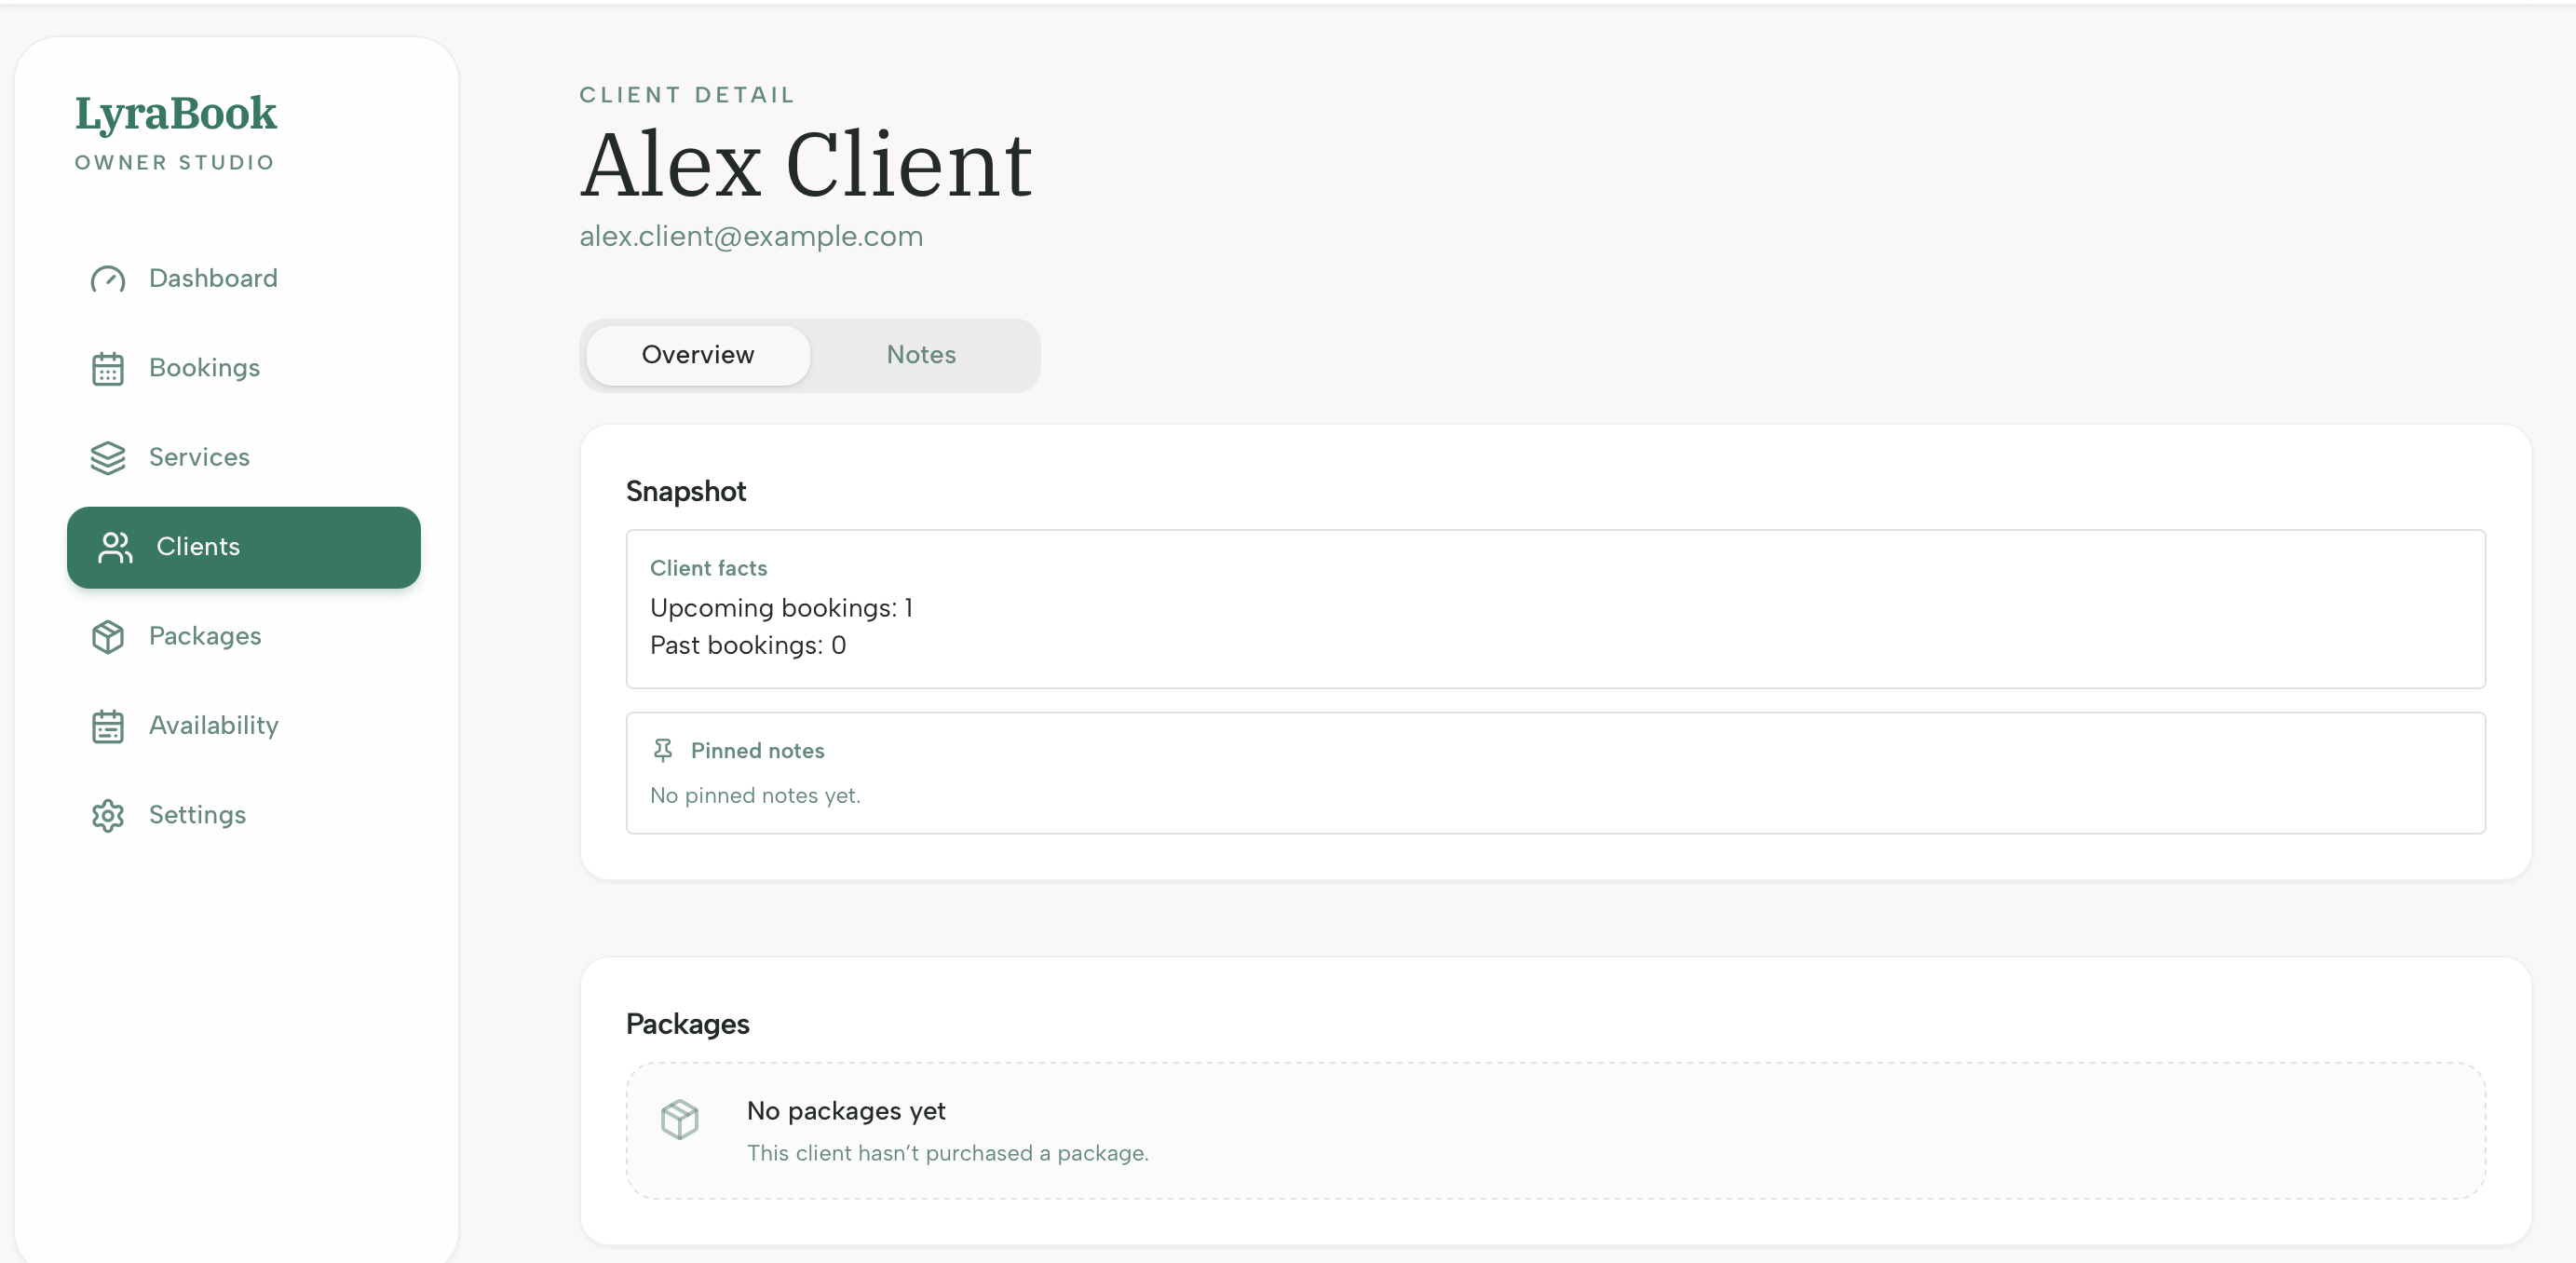Click the alex.client@example.com email address
Image resolution: width=2576 pixels, height=1263 pixels.
[750, 236]
